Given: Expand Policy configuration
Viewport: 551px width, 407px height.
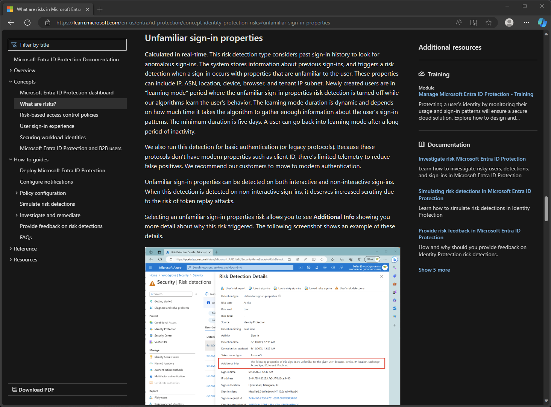Looking at the screenshot, I should pyautogui.click(x=16, y=193).
